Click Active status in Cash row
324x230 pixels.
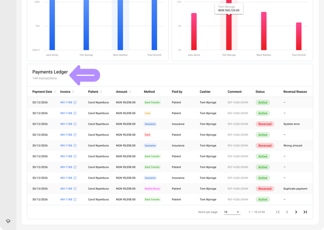click(x=263, y=113)
